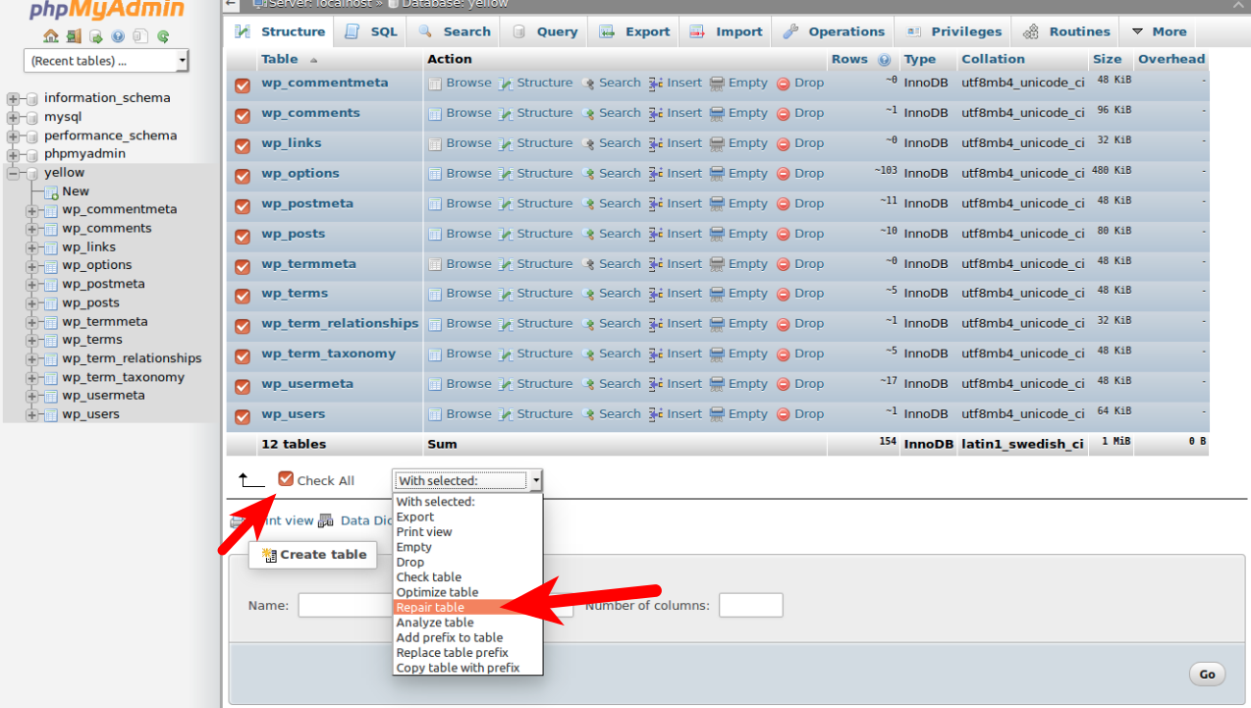Uncheck the wp_commentmeta row checkbox
Screen dimensions: 1251x708
coord(244,85)
